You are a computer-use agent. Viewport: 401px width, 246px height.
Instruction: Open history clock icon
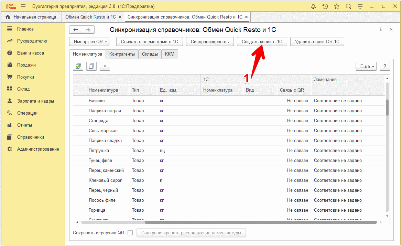[x=325, y=7]
